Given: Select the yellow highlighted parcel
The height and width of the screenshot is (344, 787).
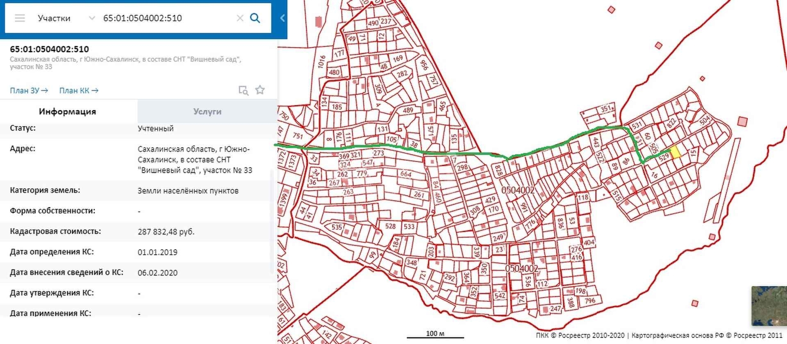Looking at the screenshot, I should (x=675, y=153).
